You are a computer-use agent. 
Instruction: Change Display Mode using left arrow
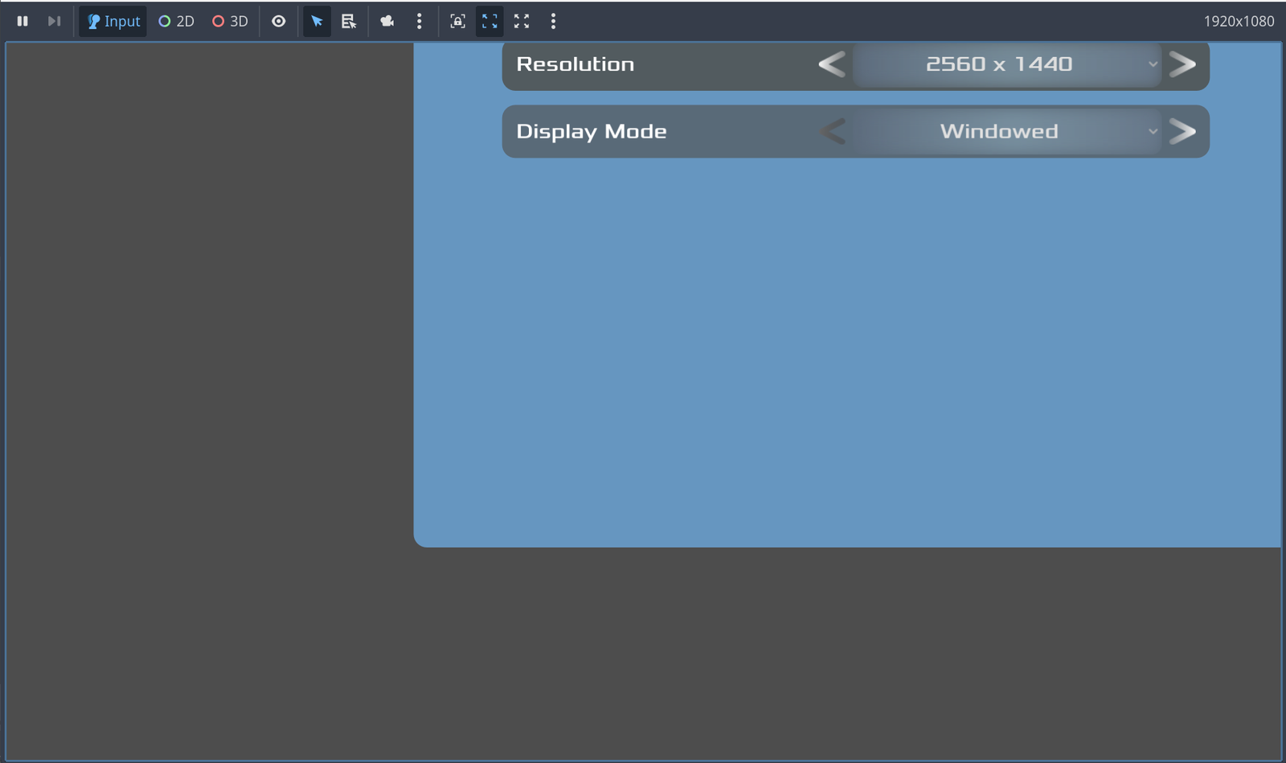(x=833, y=131)
